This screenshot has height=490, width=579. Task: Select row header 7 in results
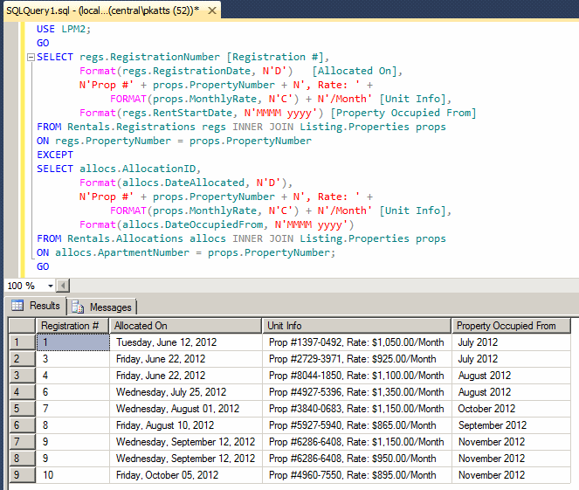[x=22, y=442]
